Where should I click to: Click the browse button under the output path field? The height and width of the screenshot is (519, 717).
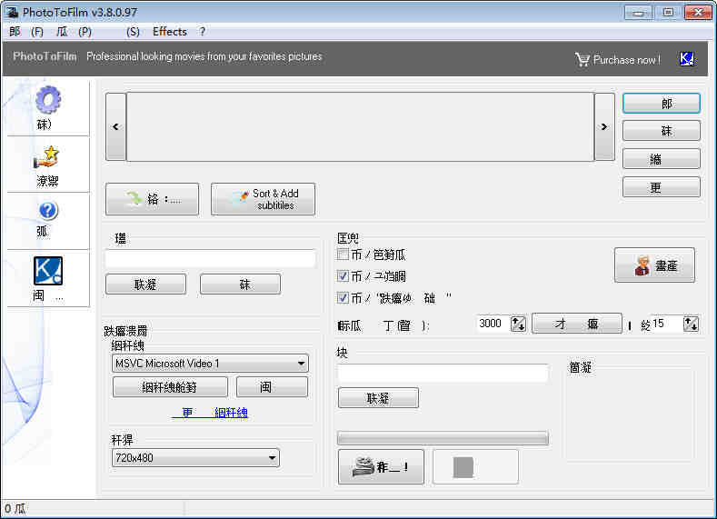(378, 398)
